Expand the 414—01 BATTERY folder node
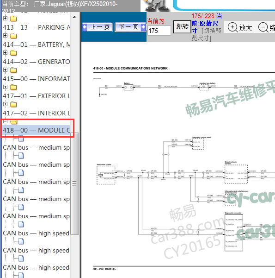The width and height of the screenshot is (275, 278). pyautogui.click(x=5, y=53)
